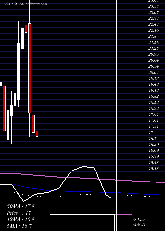The height and width of the screenshot is (231, 165).
Task: Select the '12MA : 16.8' legend entry
Action: 20,219
